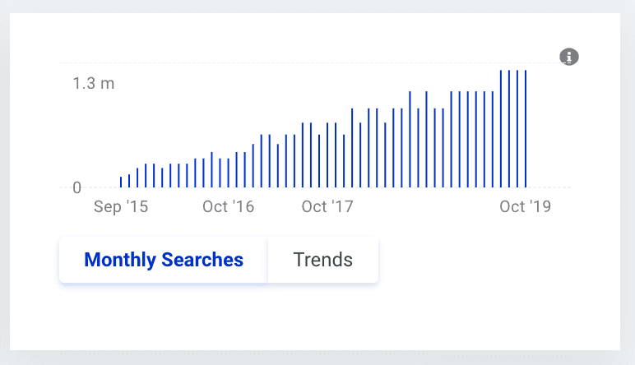
Task: Click the sixth bar from the left
Action: click(162, 178)
